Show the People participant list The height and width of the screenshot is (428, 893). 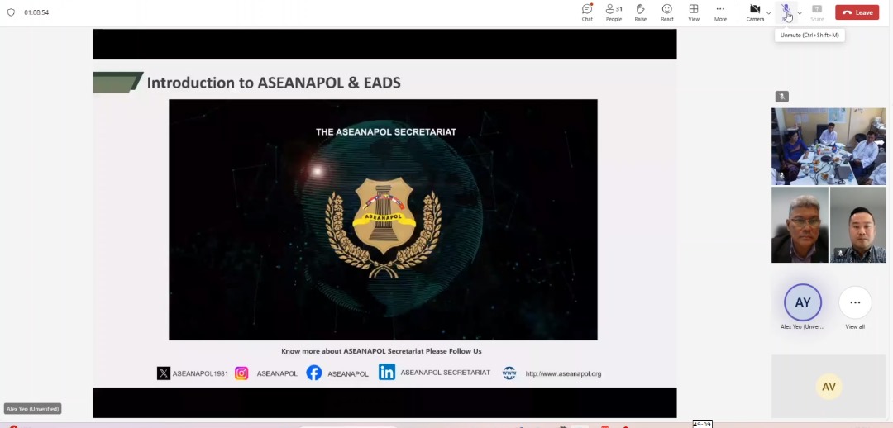point(614,12)
